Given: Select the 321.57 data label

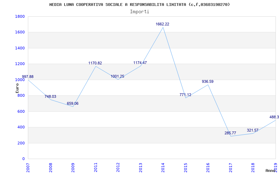Looking at the screenshot, I should tap(252, 130).
